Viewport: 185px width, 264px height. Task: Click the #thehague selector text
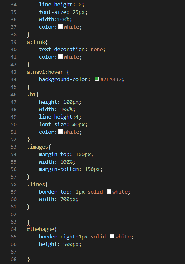(41, 229)
